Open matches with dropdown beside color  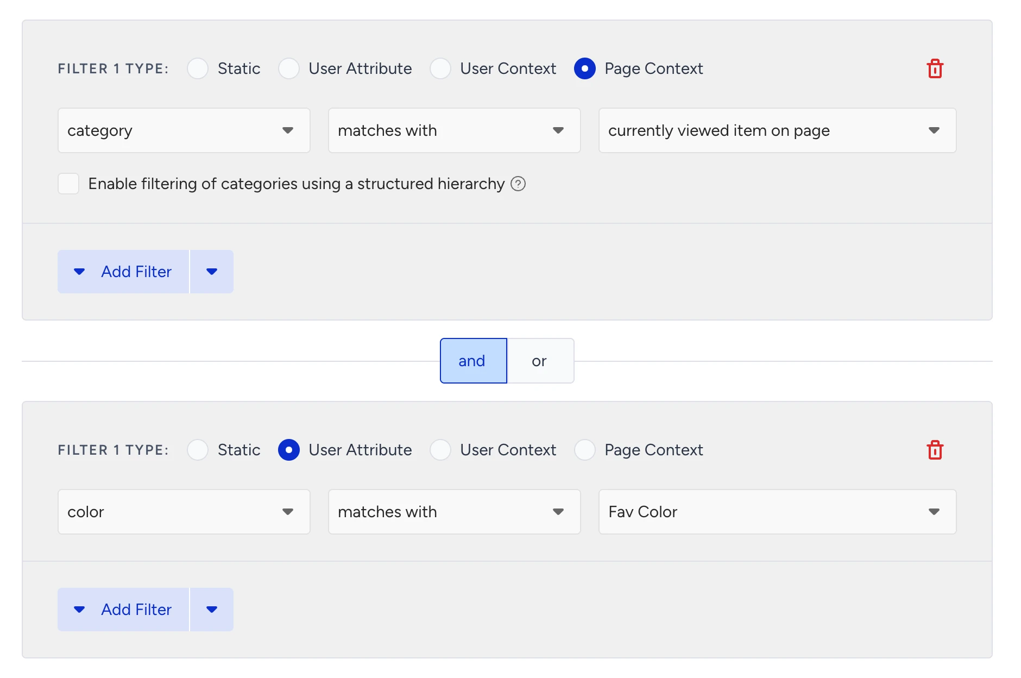[455, 512]
